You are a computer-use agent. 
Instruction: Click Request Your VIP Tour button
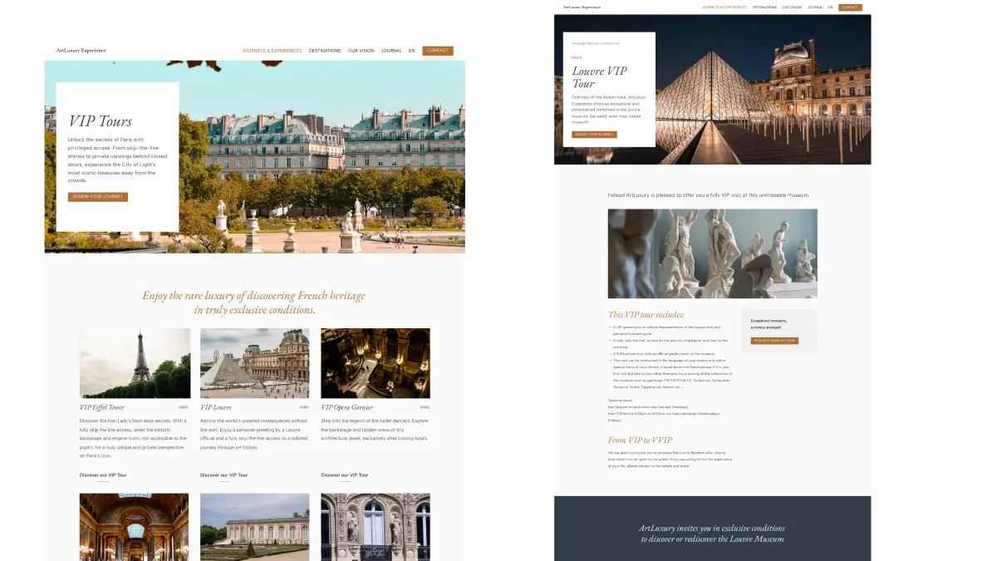click(x=774, y=341)
